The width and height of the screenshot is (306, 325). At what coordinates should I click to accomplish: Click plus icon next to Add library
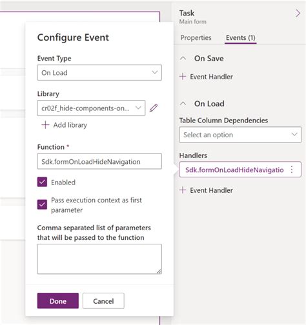[x=45, y=125]
